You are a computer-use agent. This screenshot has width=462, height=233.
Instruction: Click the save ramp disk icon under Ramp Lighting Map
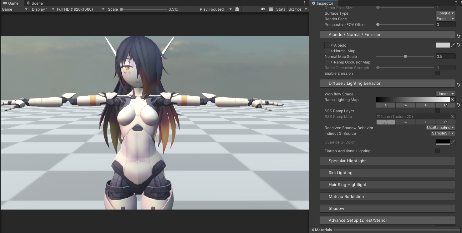coord(405,105)
